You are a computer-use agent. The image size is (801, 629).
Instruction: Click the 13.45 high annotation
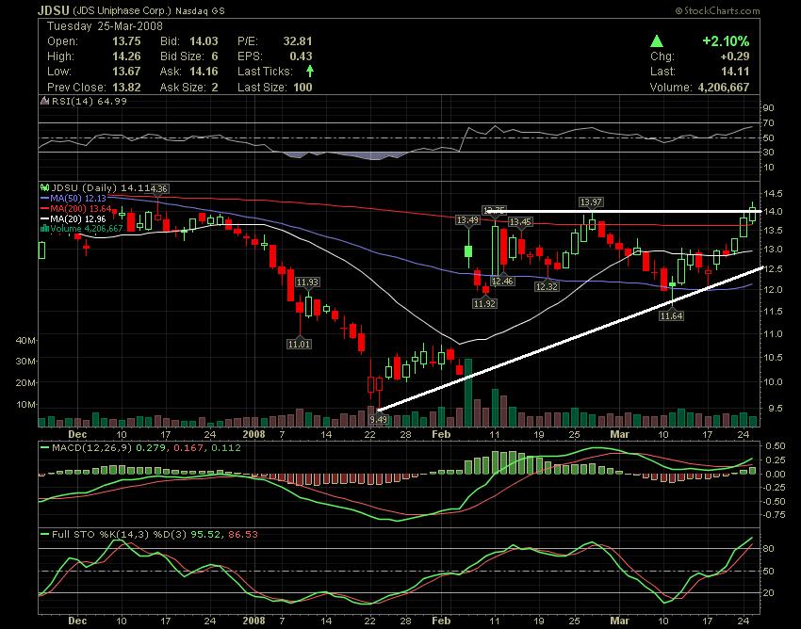pos(520,221)
